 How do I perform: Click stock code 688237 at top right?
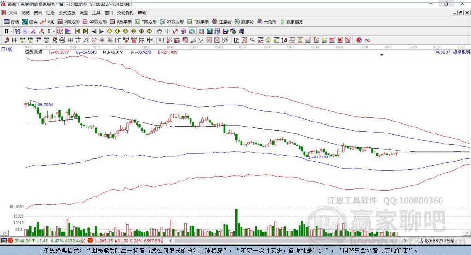point(443,52)
